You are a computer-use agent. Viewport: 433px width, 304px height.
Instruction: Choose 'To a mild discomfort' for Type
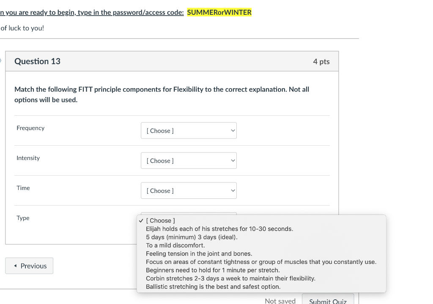click(175, 245)
